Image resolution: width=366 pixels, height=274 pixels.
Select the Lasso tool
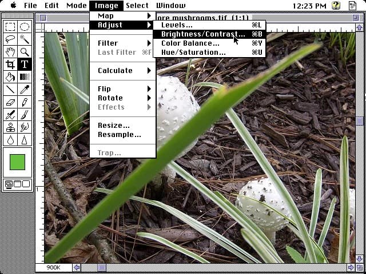[10, 39]
